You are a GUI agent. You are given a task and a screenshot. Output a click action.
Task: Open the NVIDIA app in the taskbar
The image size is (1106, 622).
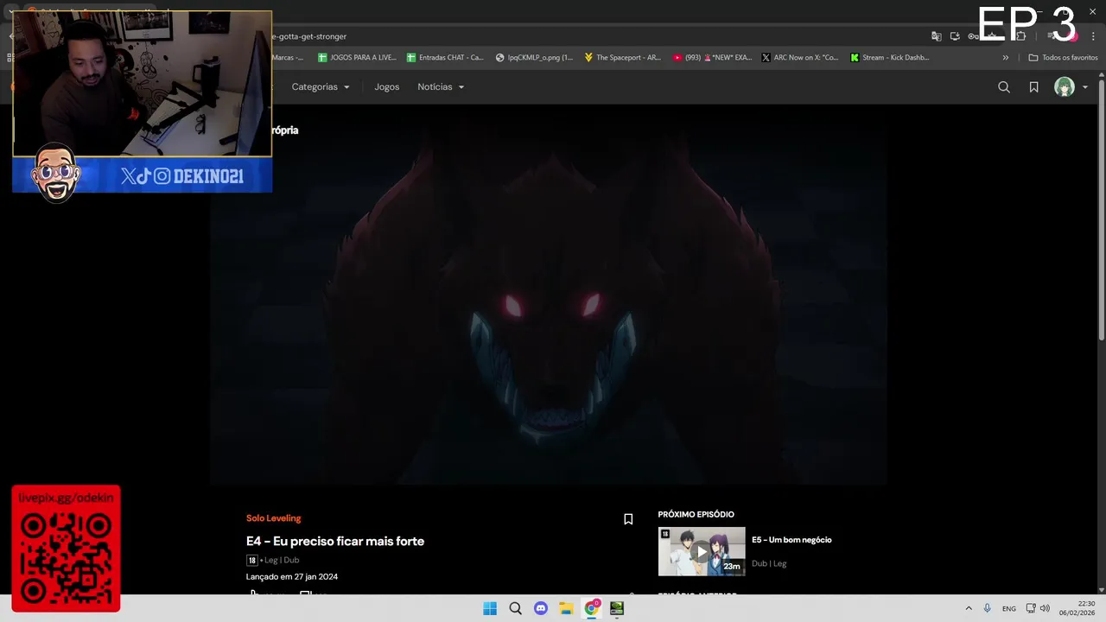[617, 608]
